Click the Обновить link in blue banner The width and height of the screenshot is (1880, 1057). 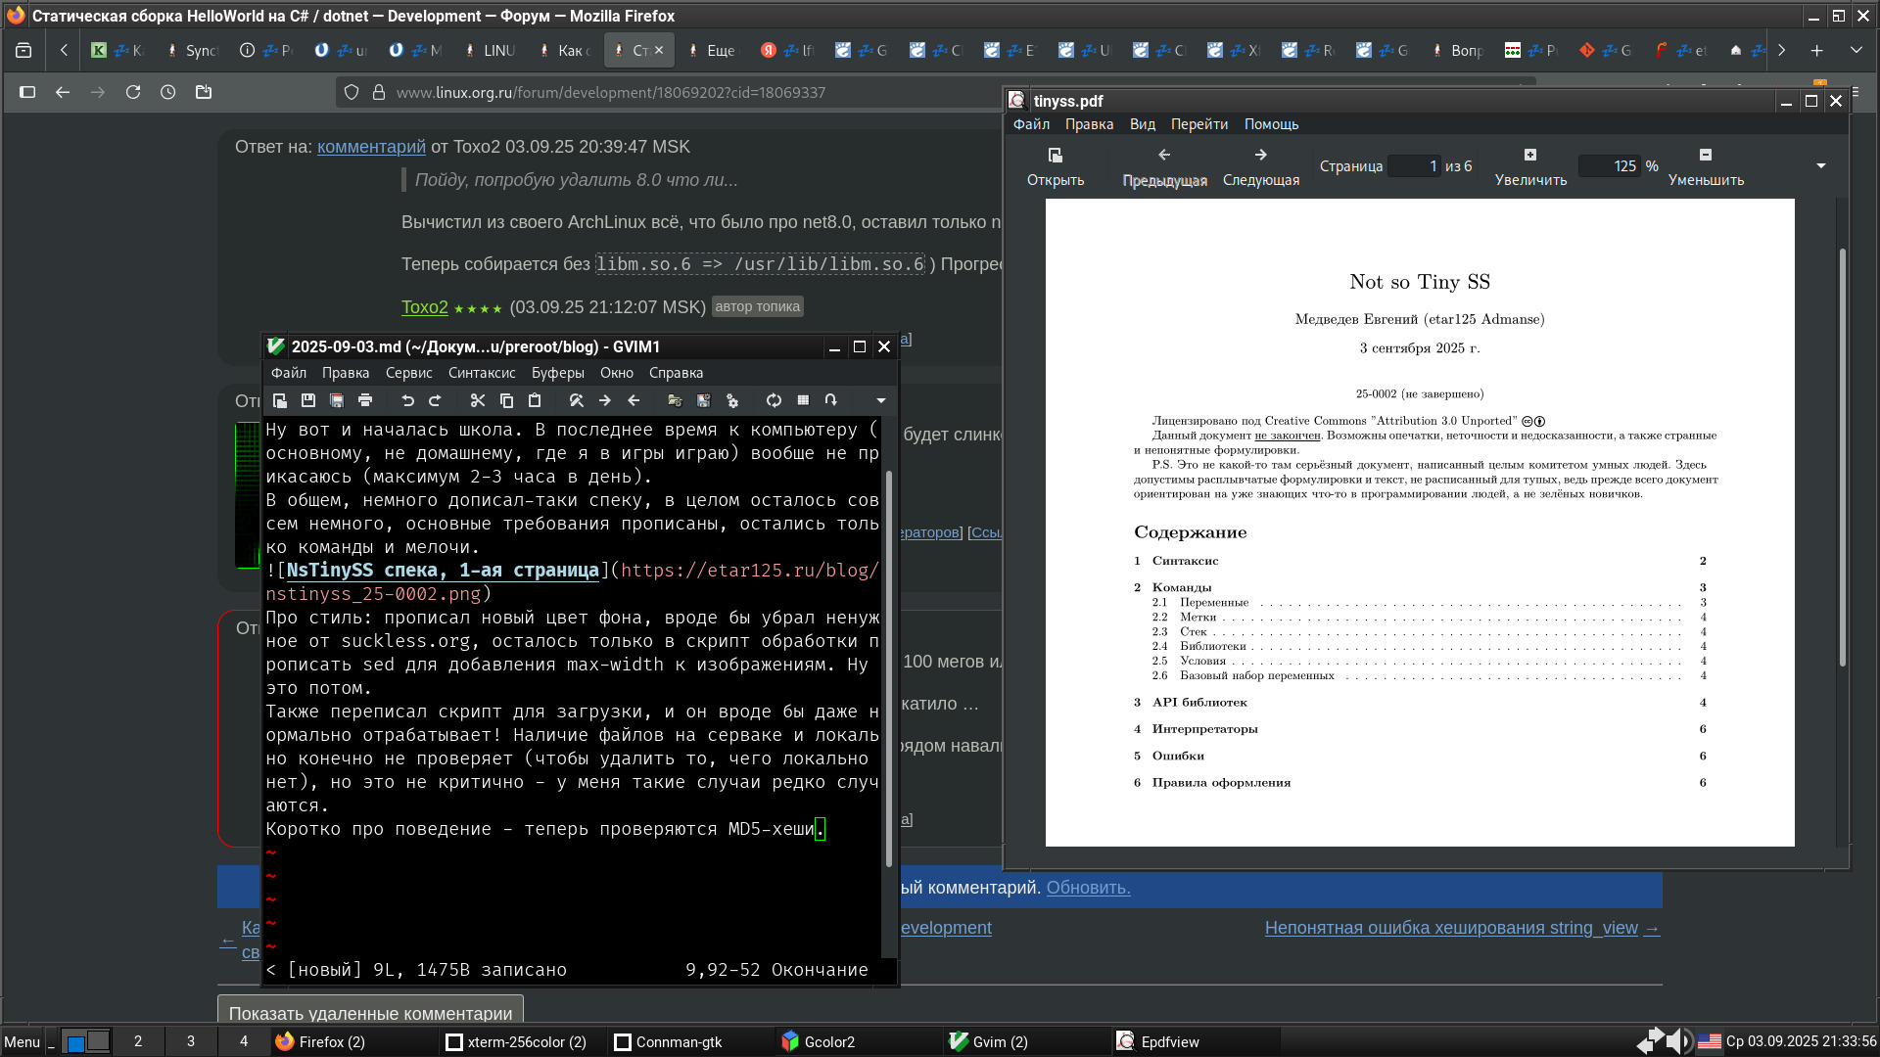coord(1088,888)
